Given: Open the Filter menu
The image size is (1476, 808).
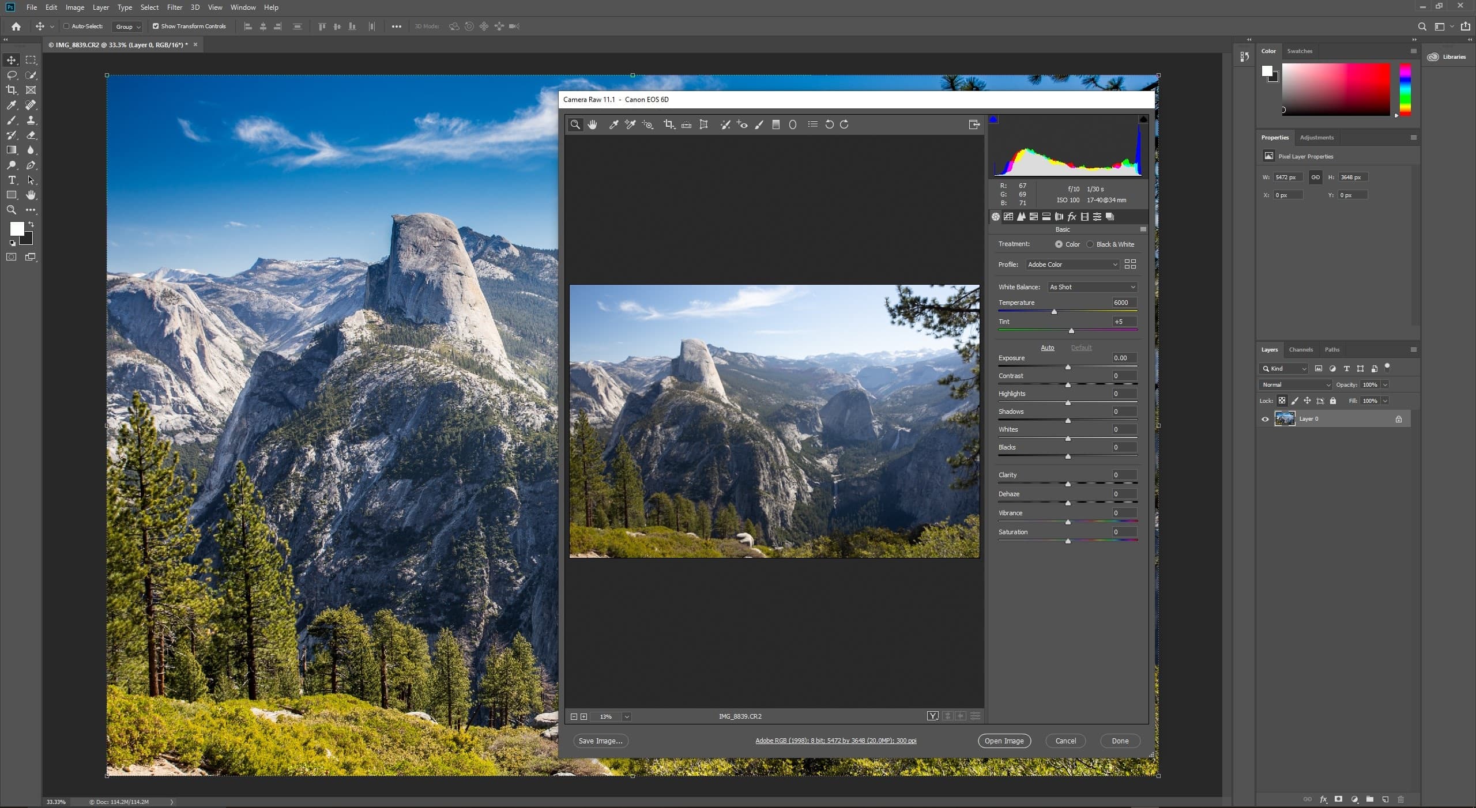Looking at the screenshot, I should coord(174,7).
